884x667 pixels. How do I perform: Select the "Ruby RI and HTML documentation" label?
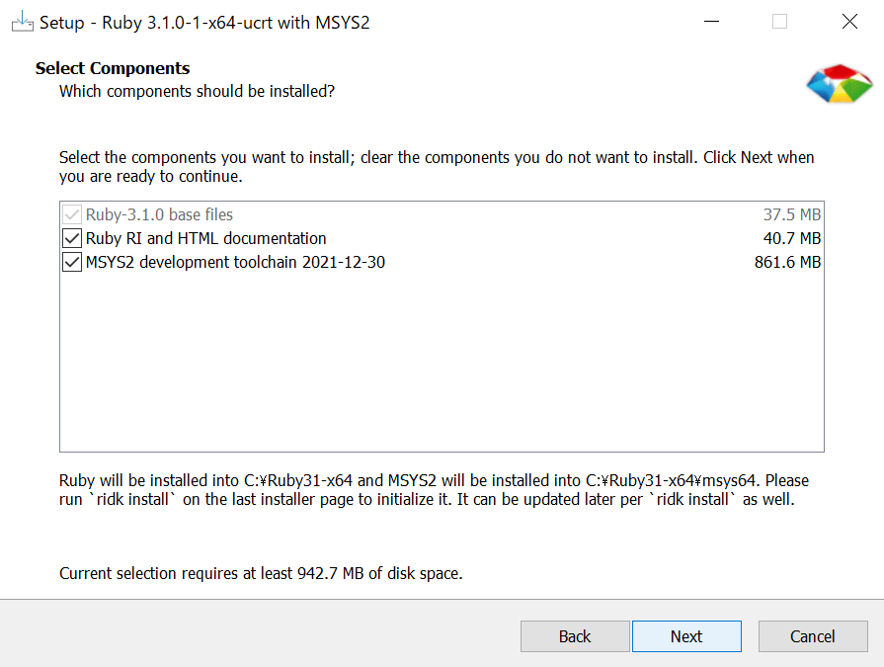(205, 238)
